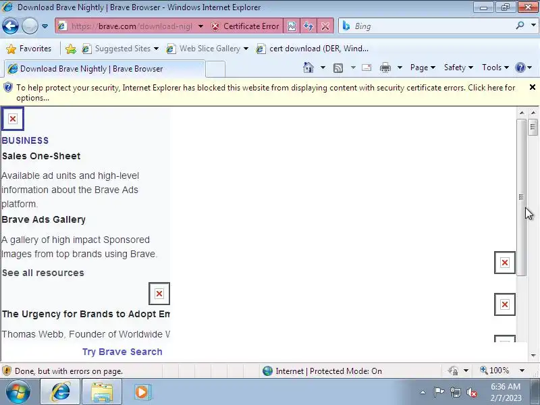Expand the Home button dropdown arrow
540x405 pixels.
[323, 67]
